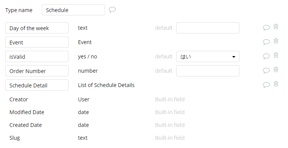The image size is (288, 148).
Task: Set default value for Day of the week
Action: pos(208,28)
